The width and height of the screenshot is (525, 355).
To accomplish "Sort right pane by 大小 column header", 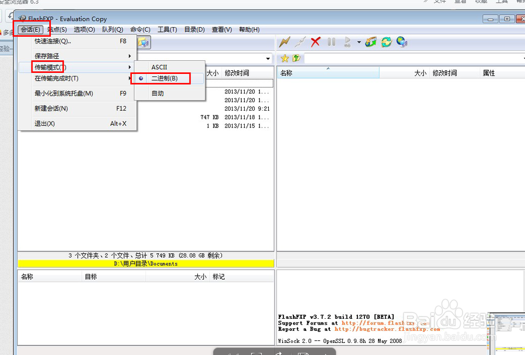I will pyautogui.click(x=404, y=73).
